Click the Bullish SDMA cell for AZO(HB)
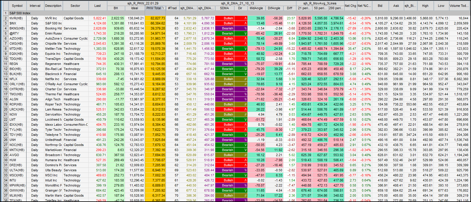 pos(225,38)
